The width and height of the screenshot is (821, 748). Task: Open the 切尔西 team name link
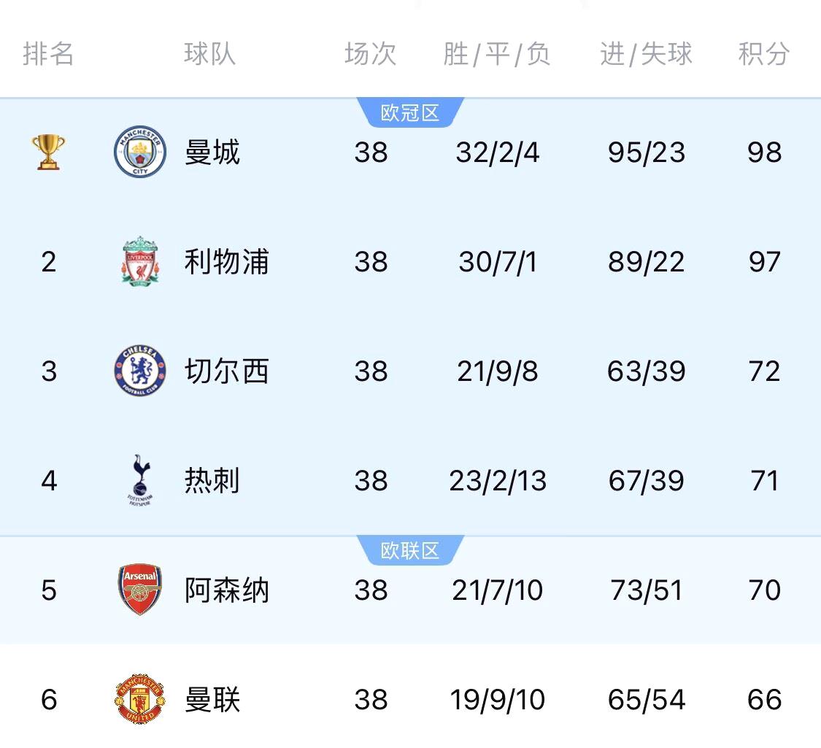click(x=227, y=371)
